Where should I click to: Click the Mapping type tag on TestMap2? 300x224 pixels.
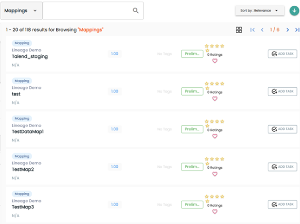(22, 156)
